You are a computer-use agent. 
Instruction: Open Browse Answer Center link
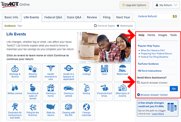152,95
